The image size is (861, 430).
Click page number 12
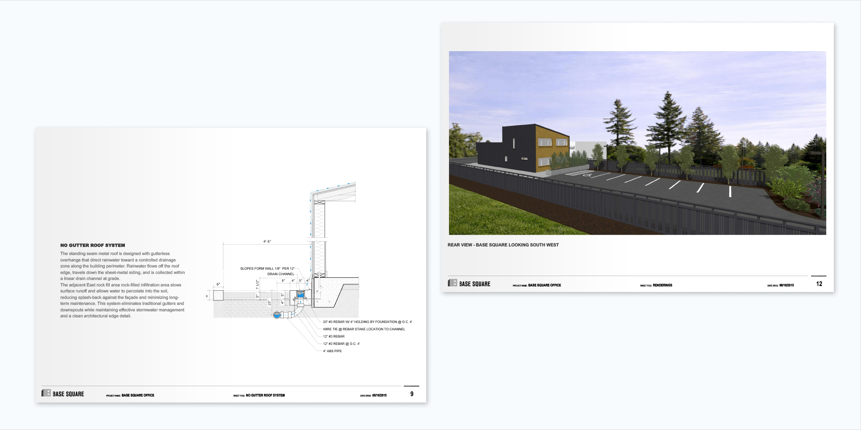pyautogui.click(x=819, y=284)
